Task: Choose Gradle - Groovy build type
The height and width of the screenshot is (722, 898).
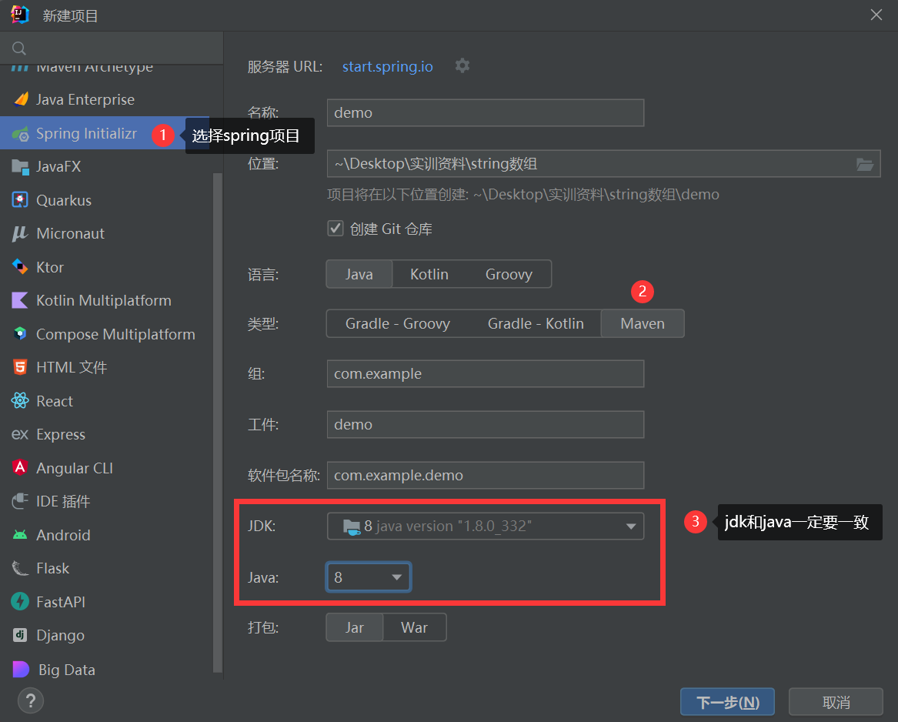Action: pos(398,324)
